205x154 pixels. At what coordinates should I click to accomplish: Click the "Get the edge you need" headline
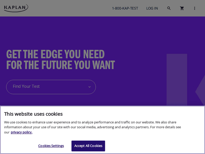(x=55, y=54)
